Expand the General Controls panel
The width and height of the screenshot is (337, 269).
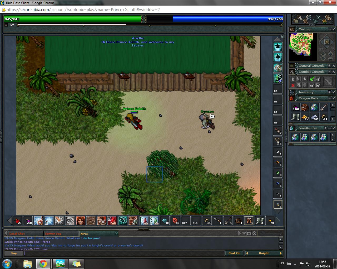[329, 66]
